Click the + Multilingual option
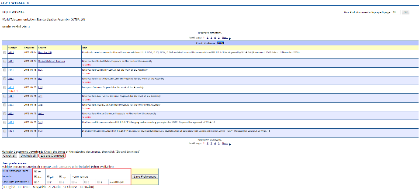 tap(116, 182)
